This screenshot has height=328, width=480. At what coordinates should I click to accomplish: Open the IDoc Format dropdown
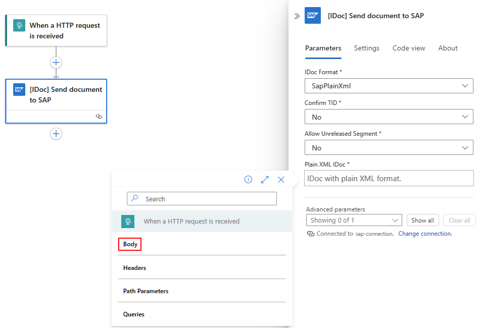389,86
